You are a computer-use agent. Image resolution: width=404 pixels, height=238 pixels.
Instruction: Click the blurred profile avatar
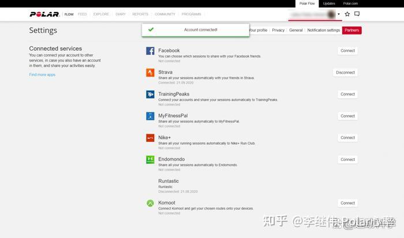point(331,14)
